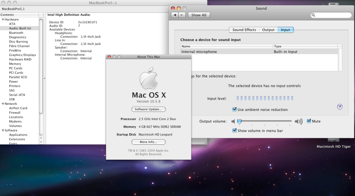Viewport: 355px width, 196px height.
Task: Open help with the question mark button
Action: point(340,107)
